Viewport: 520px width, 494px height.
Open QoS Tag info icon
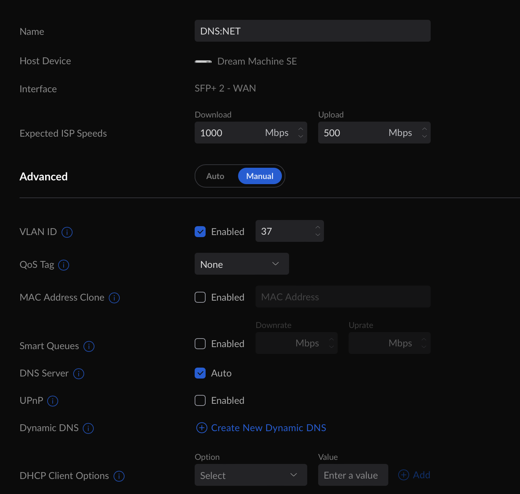[64, 265]
